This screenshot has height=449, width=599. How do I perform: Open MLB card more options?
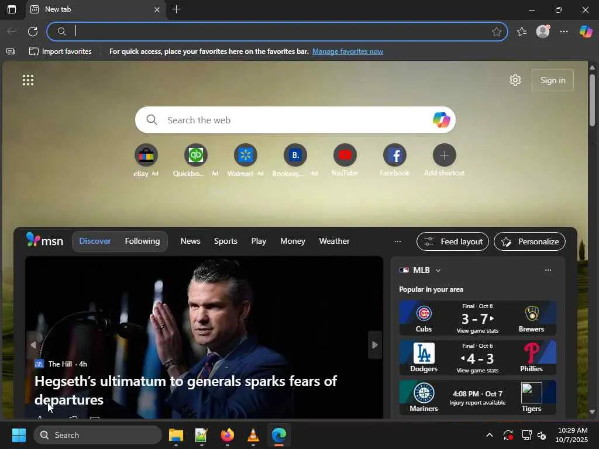(x=548, y=270)
